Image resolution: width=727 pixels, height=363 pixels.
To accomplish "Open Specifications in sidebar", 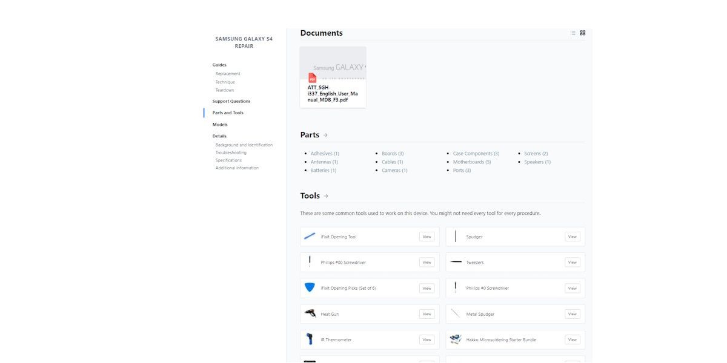I will pyautogui.click(x=228, y=160).
